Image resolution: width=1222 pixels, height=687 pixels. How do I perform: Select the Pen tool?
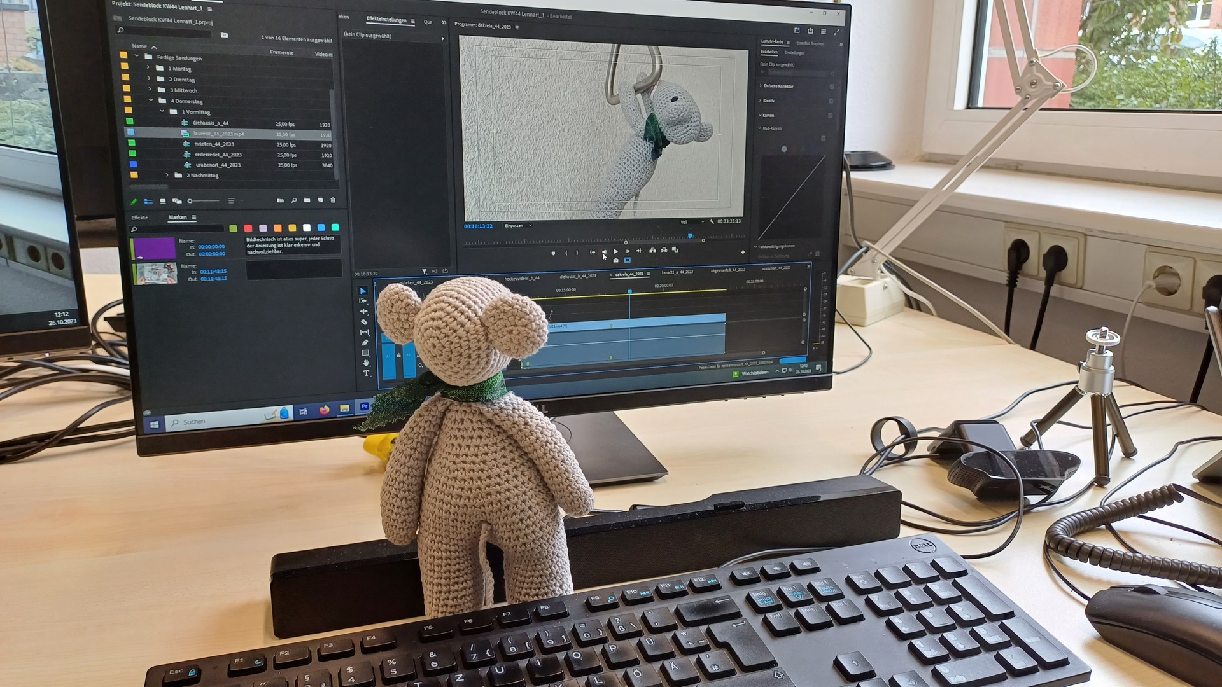365,342
